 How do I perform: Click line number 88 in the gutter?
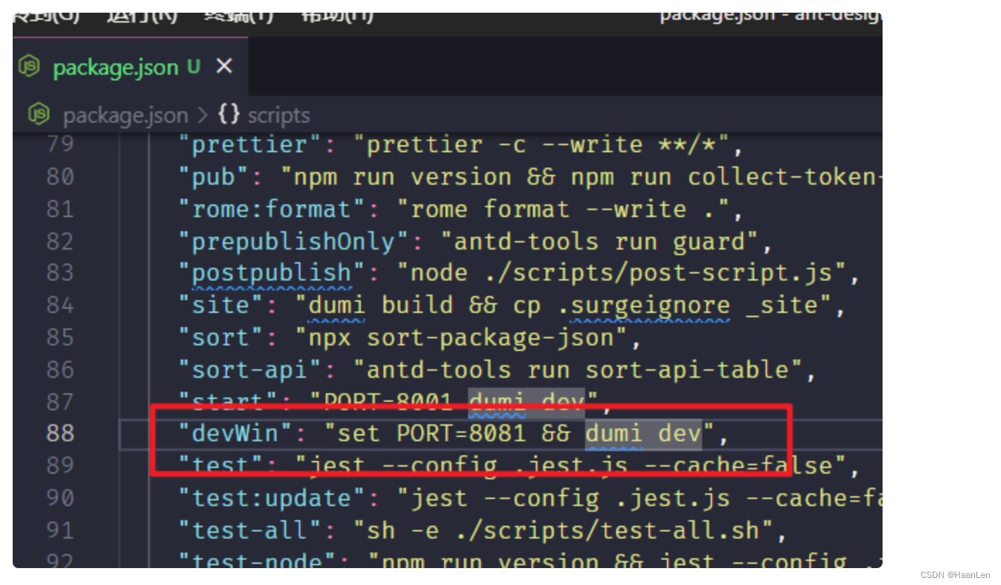60,432
